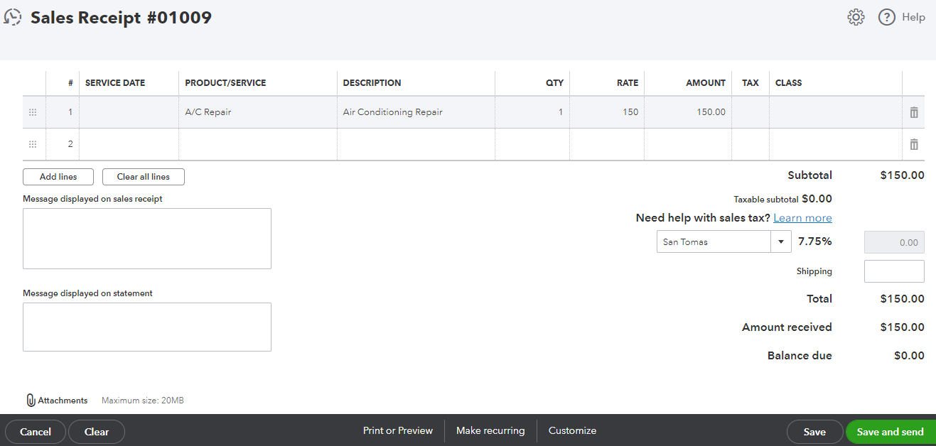
Task: Open the sales tax Learn more link
Action: (x=802, y=217)
